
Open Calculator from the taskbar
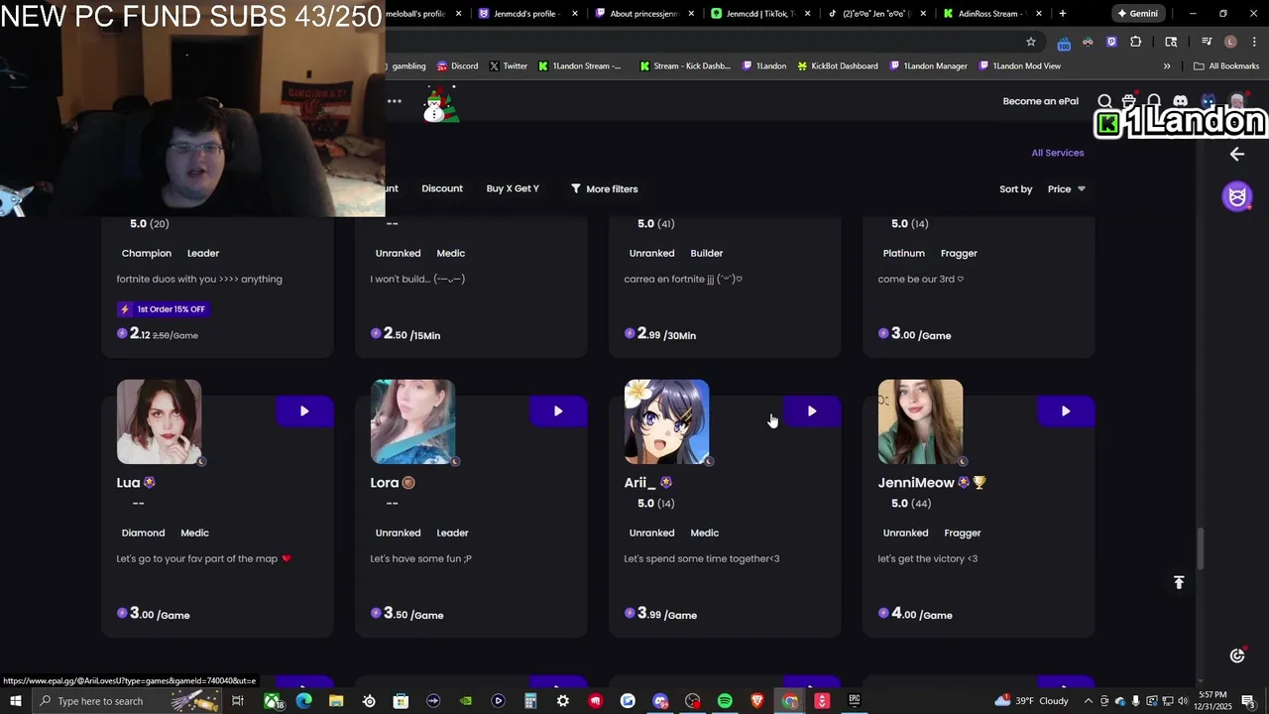[530, 701]
